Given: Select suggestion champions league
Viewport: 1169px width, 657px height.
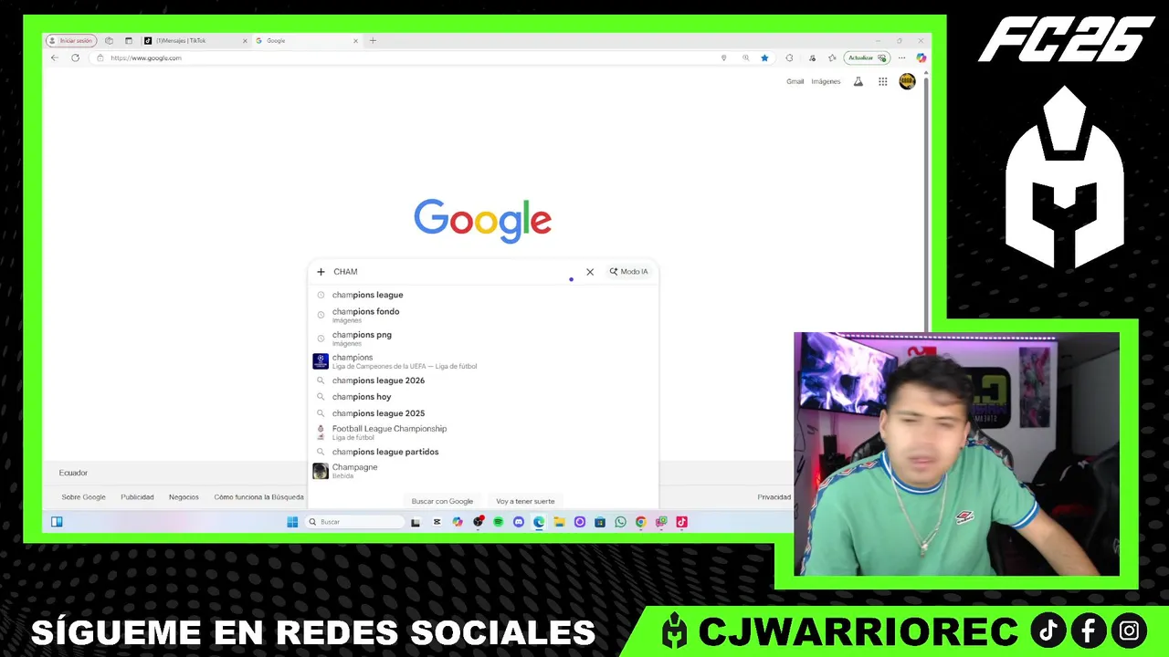Looking at the screenshot, I should coord(482,295).
